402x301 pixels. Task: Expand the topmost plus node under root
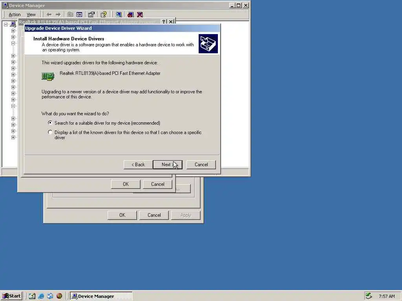(x=13, y=31)
